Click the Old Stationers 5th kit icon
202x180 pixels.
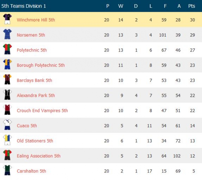click(7, 140)
